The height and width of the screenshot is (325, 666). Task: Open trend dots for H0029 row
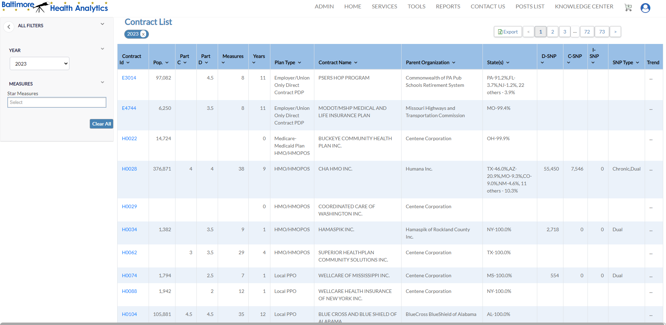coord(651,207)
